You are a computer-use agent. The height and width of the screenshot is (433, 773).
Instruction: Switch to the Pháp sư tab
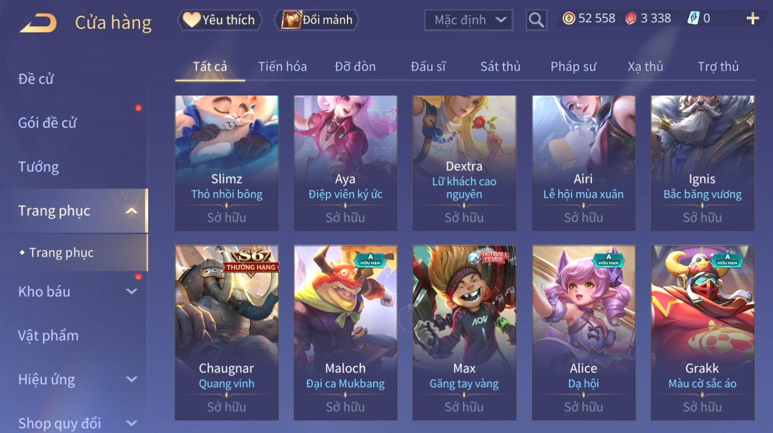click(x=573, y=67)
